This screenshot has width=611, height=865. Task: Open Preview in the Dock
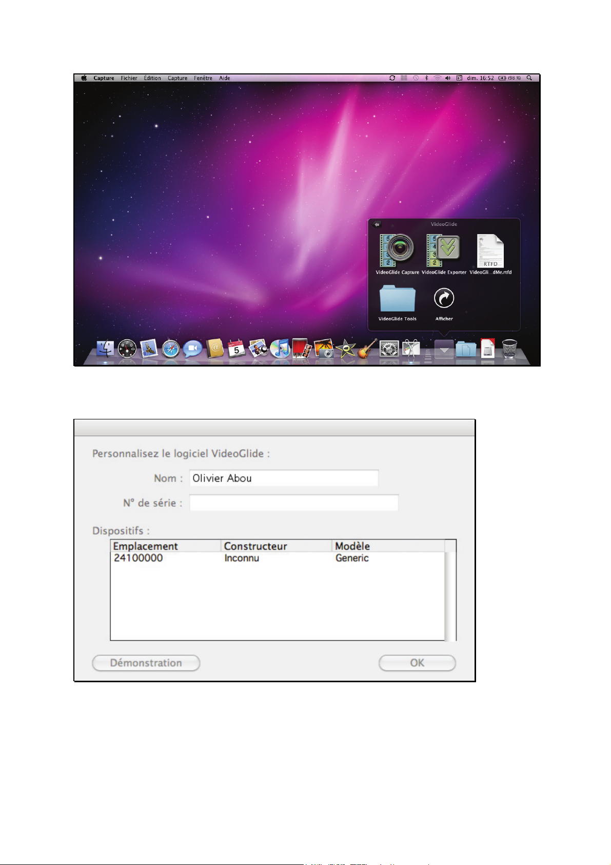[259, 349]
